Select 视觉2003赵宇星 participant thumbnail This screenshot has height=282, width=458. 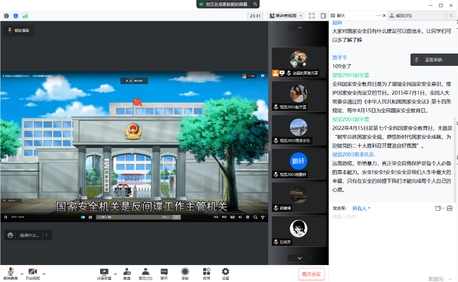click(299, 96)
